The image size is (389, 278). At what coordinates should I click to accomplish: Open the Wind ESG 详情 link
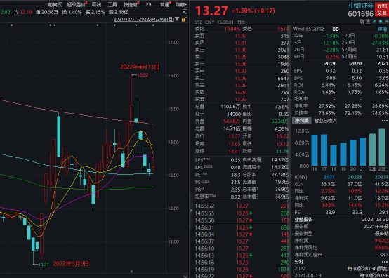tap(382, 29)
